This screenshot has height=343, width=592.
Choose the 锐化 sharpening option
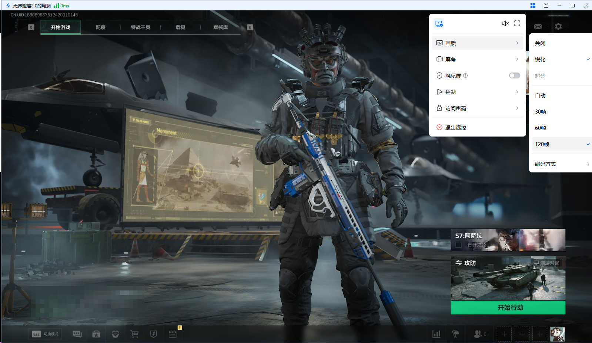pyautogui.click(x=540, y=60)
